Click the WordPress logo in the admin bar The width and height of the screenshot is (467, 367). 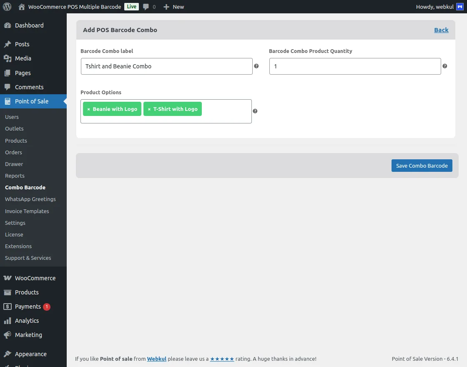(7, 7)
